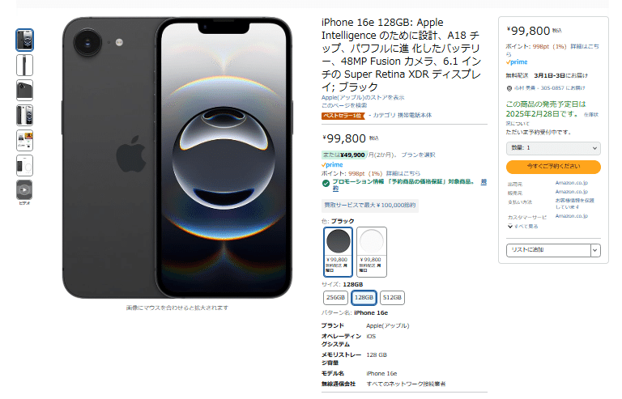Expand the add-to-list dropdown arrow

coord(595,250)
